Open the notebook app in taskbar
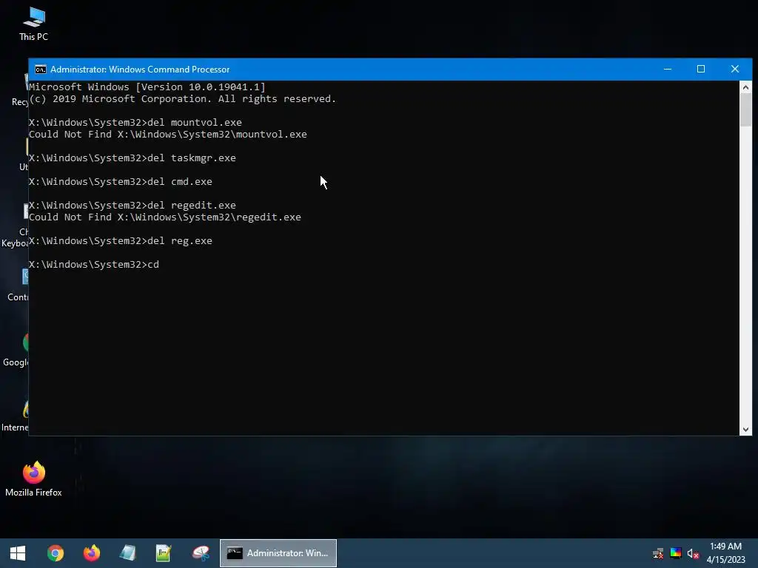 [127, 553]
